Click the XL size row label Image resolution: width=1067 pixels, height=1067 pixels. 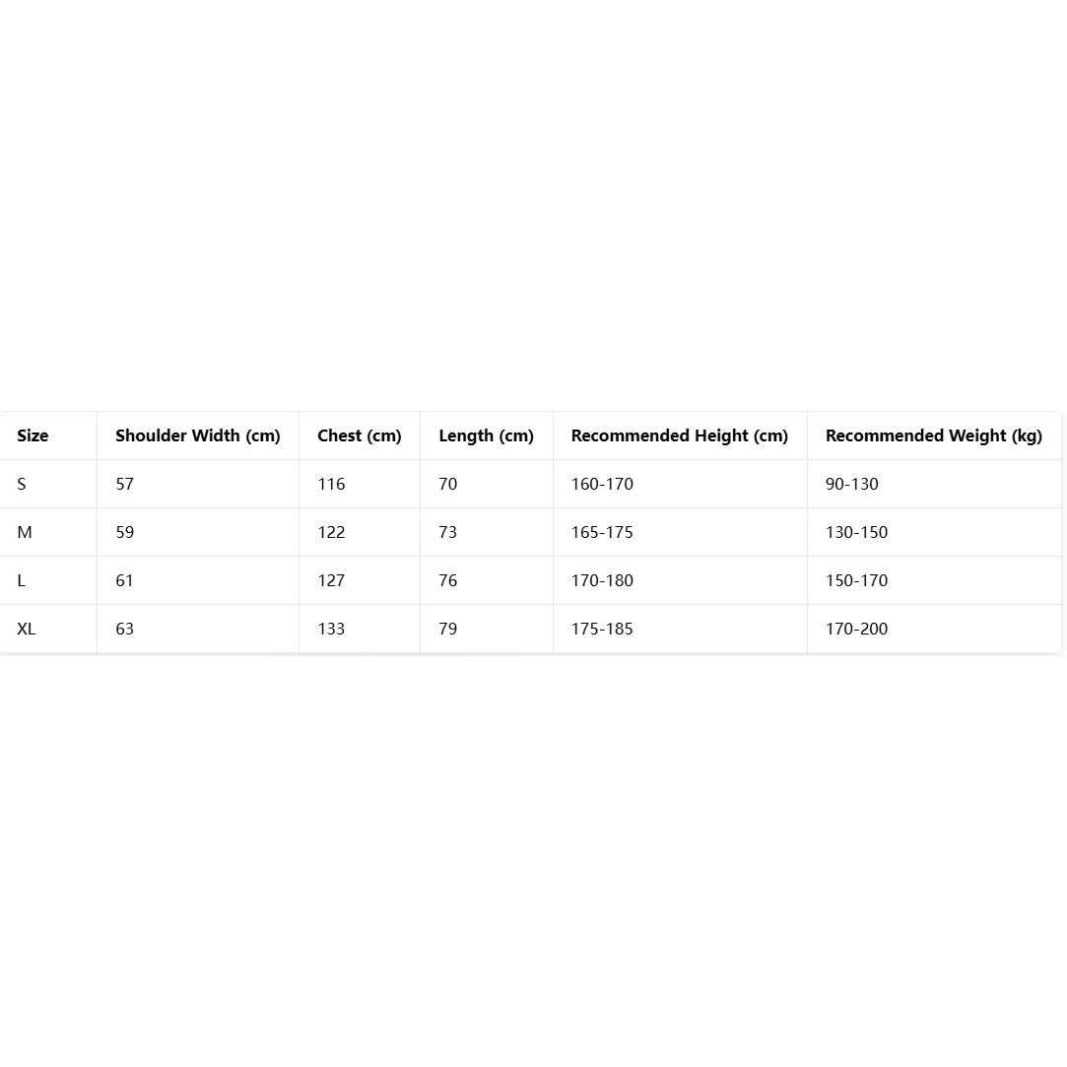pyautogui.click(x=27, y=629)
